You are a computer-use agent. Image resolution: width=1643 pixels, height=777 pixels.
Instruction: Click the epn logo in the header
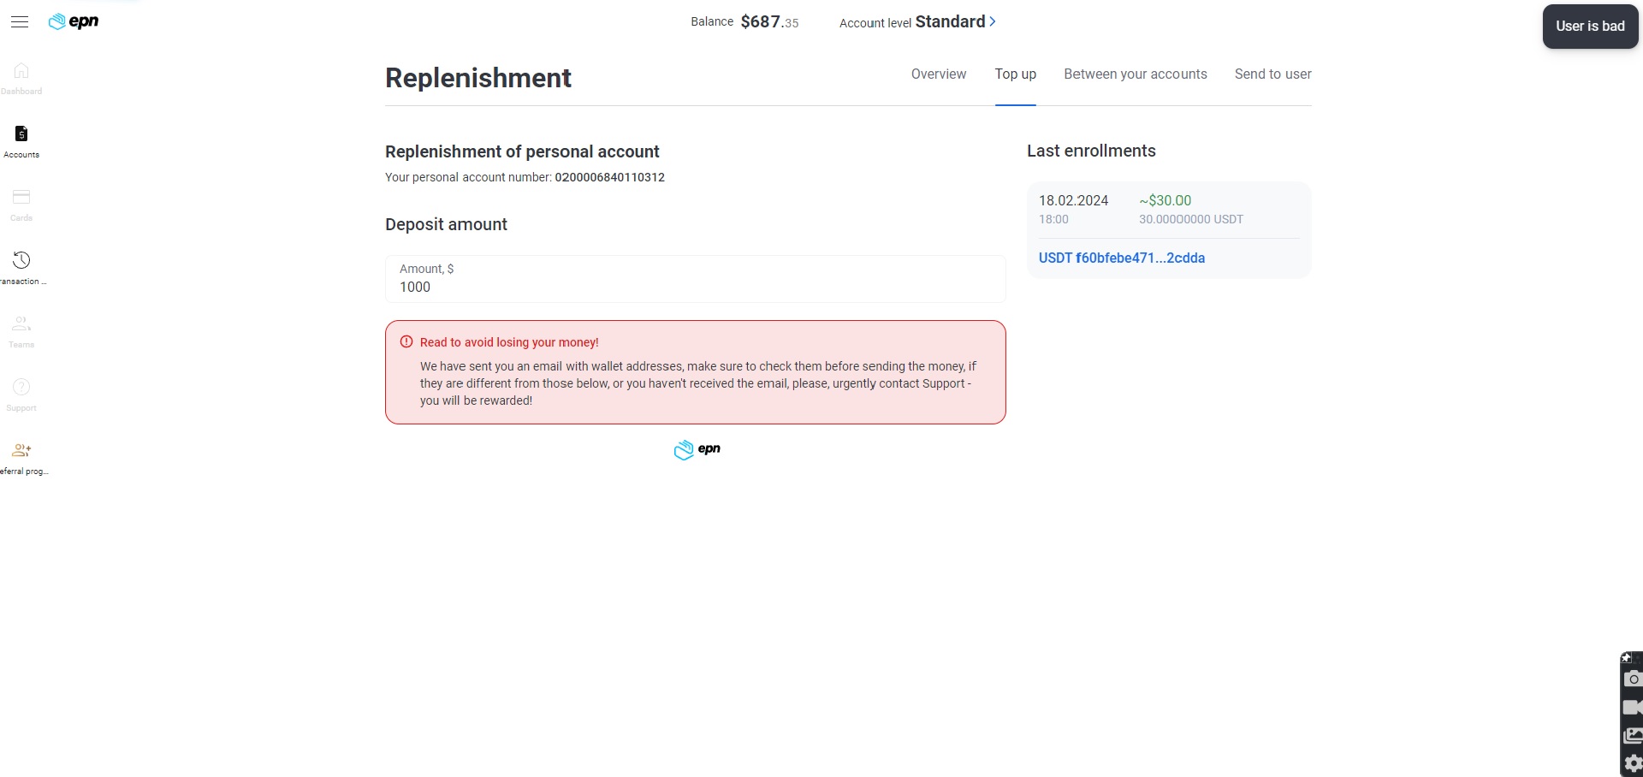point(74,21)
